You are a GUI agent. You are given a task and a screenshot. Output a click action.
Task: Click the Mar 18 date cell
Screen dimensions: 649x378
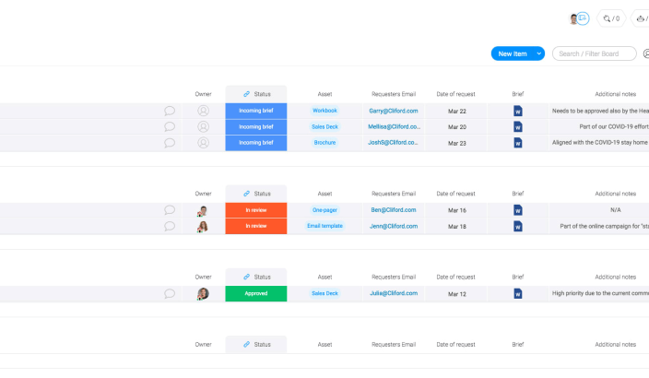click(456, 227)
